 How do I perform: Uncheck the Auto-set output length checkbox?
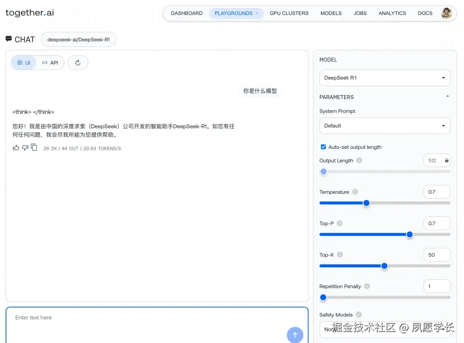click(323, 147)
